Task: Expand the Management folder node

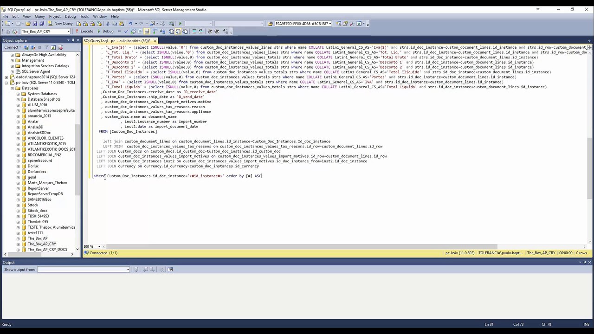Action: tap(13, 60)
